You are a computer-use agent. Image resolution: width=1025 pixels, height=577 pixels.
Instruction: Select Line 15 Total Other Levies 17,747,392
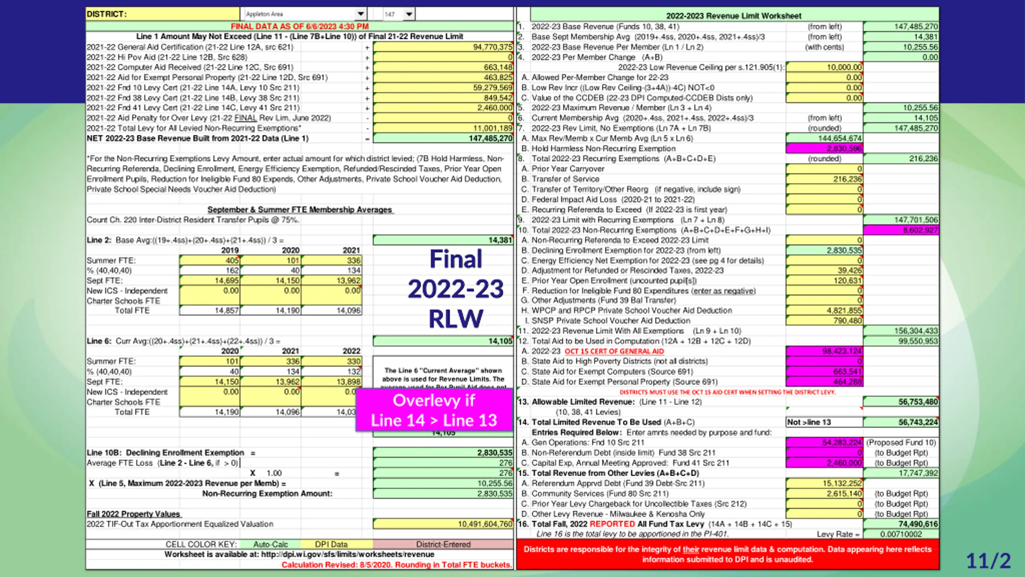tap(901, 473)
